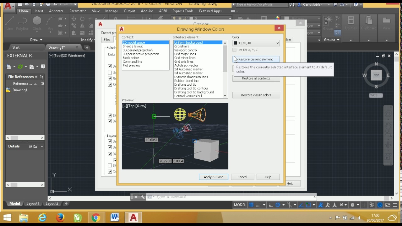Image resolution: width=402 pixels, height=226 pixels.
Task: Open Firefox from taskbar
Action: tap(60, 218)
